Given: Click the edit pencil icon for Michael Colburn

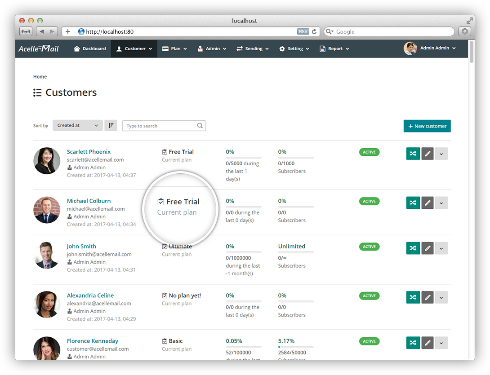Looking at the screenshot, I should [427, 203].
